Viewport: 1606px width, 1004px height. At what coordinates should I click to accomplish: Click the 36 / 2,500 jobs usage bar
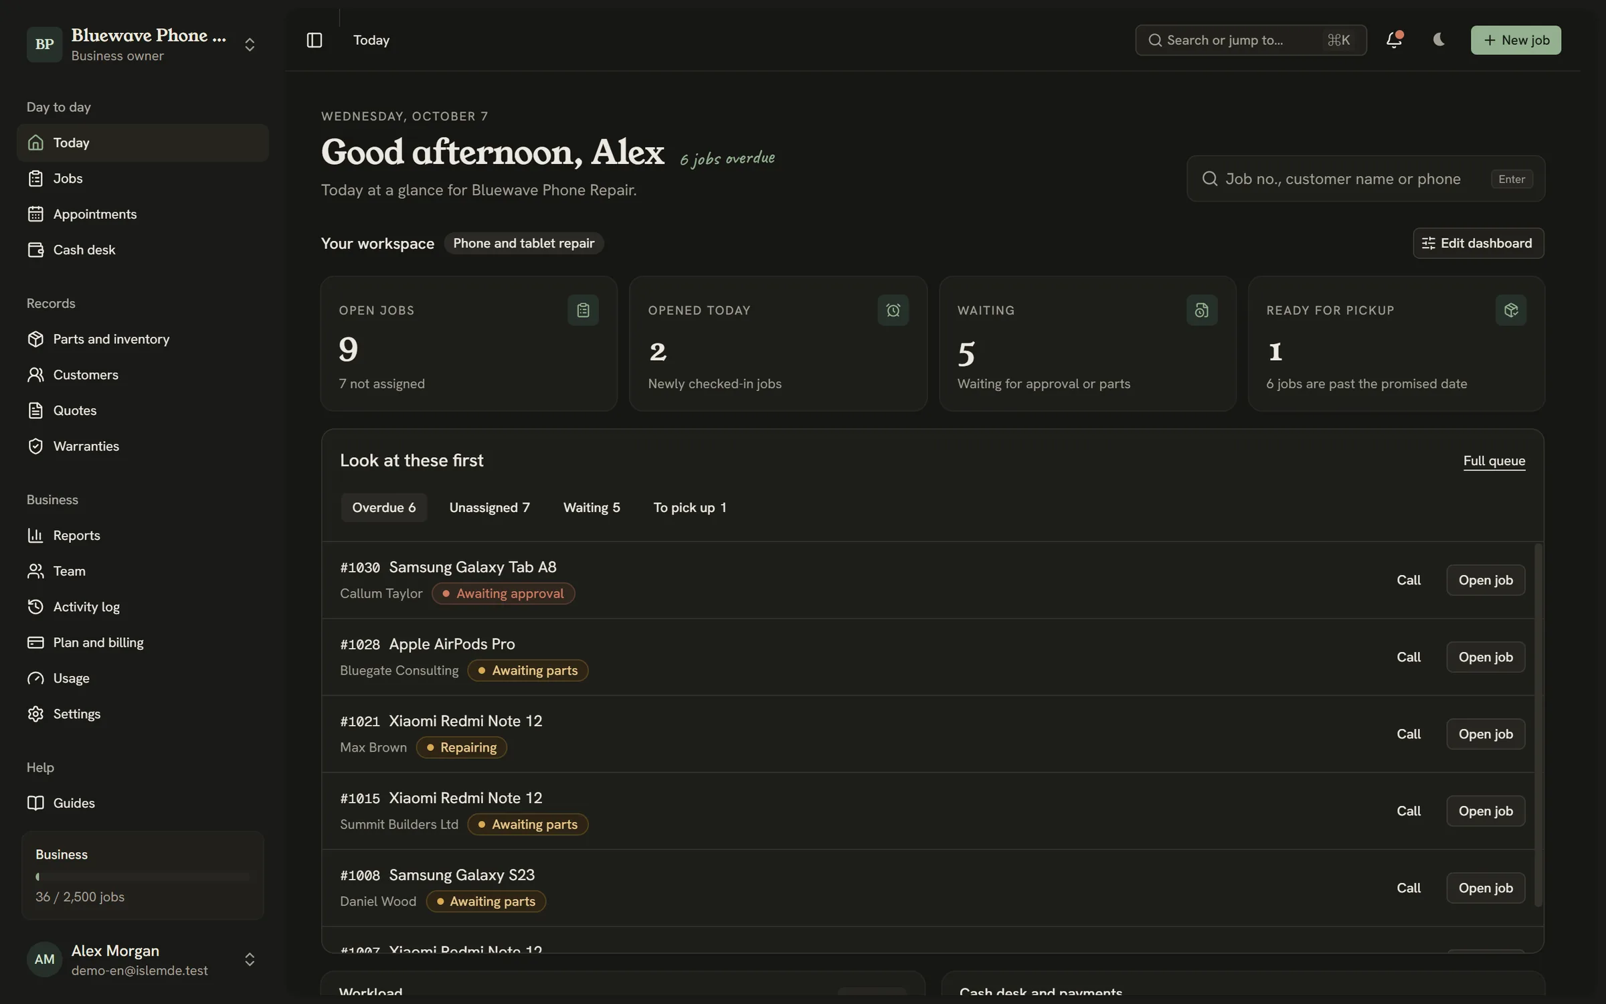[143, 877]
